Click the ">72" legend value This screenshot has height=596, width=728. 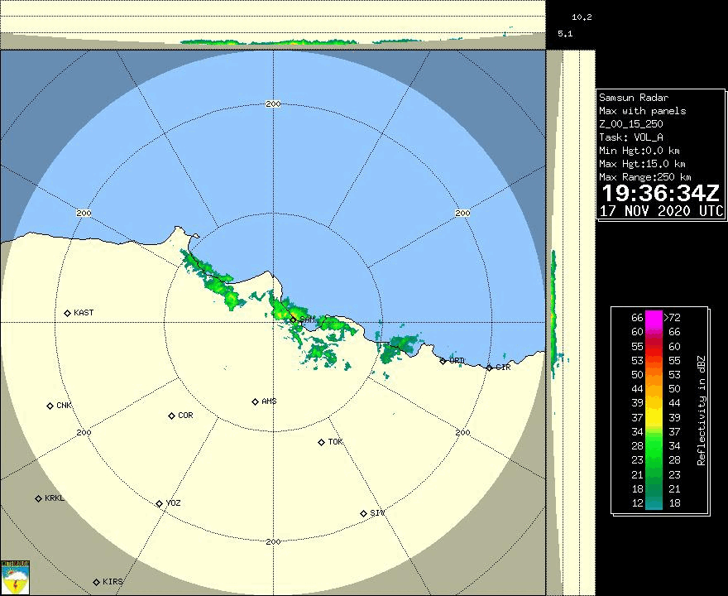click(x=673, y=318)
